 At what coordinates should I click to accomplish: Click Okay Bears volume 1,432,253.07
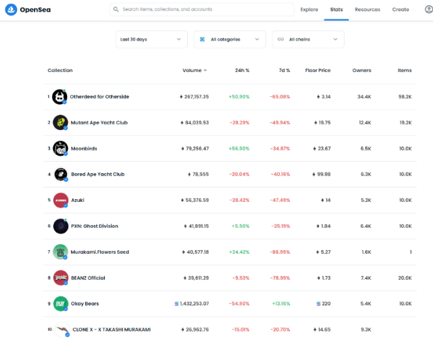click(194, 304)
